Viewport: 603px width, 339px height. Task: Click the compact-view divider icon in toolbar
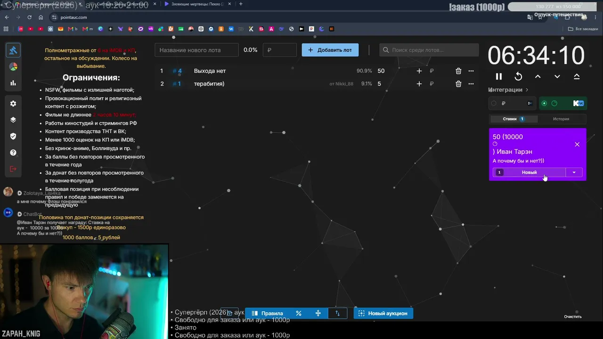[x=318, y=313]
